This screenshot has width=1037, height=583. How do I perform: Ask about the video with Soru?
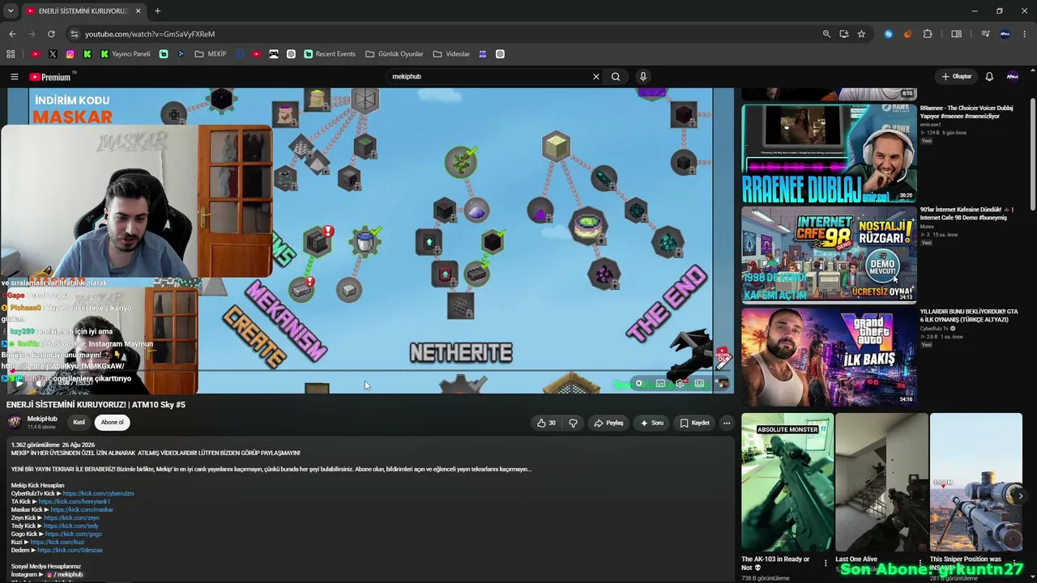(x=652, y=423)
